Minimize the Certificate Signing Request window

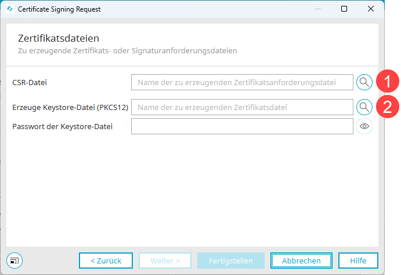pyautogui.click(x=317, y=9)
